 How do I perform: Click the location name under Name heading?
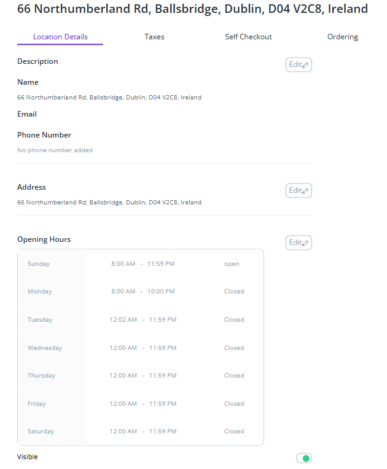click(x=109, y=98)
